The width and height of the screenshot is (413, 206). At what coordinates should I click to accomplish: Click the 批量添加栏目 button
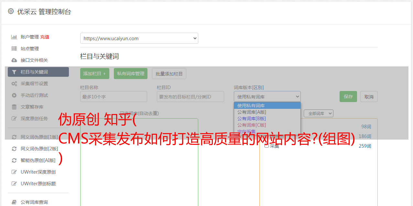[169, 74]
